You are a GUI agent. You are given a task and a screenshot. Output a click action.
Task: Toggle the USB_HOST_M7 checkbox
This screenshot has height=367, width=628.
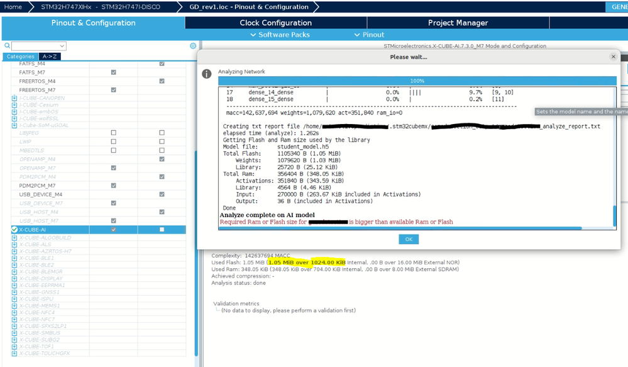point(113,220)
